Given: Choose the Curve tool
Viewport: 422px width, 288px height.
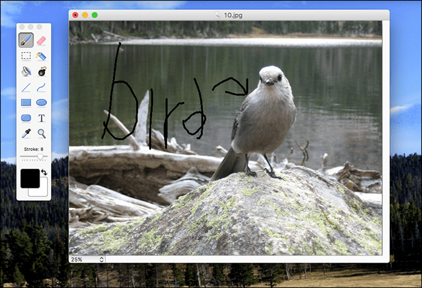Looking at the screenshot, I should [x=42, y=87].
